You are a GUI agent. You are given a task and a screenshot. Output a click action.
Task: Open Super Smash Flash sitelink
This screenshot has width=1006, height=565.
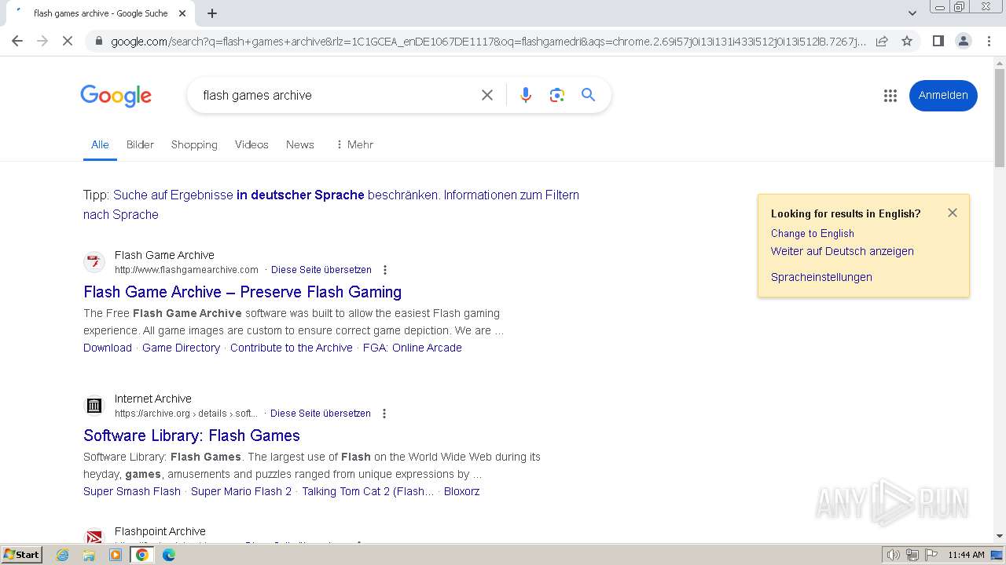[x=132, y=491]
